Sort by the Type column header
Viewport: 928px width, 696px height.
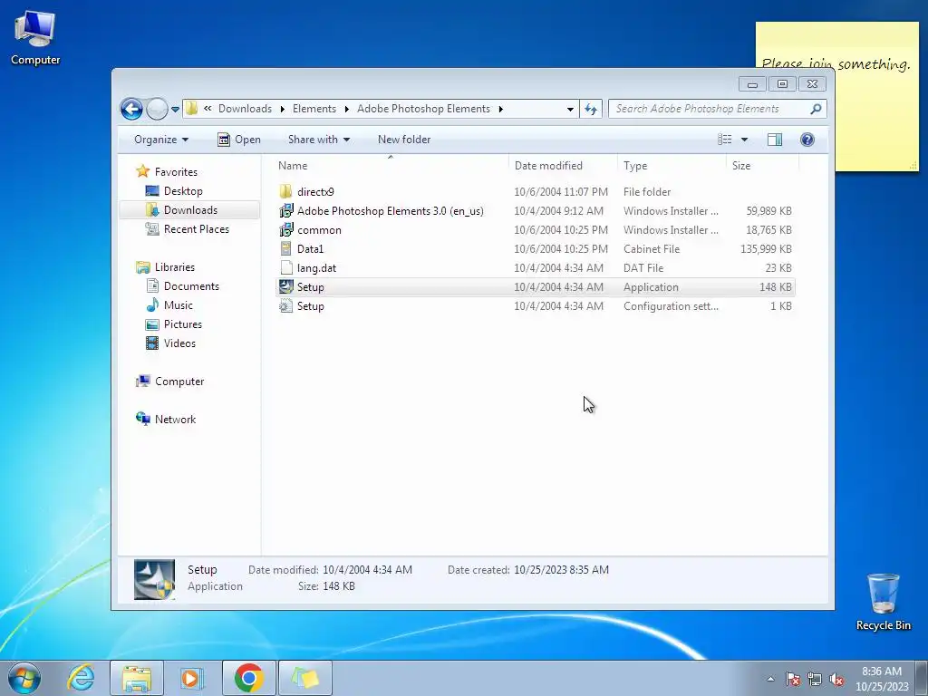pos(672,166)
